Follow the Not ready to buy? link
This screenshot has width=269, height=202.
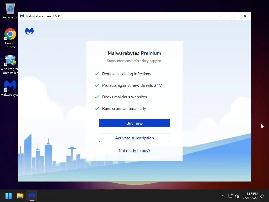[134, 151]
